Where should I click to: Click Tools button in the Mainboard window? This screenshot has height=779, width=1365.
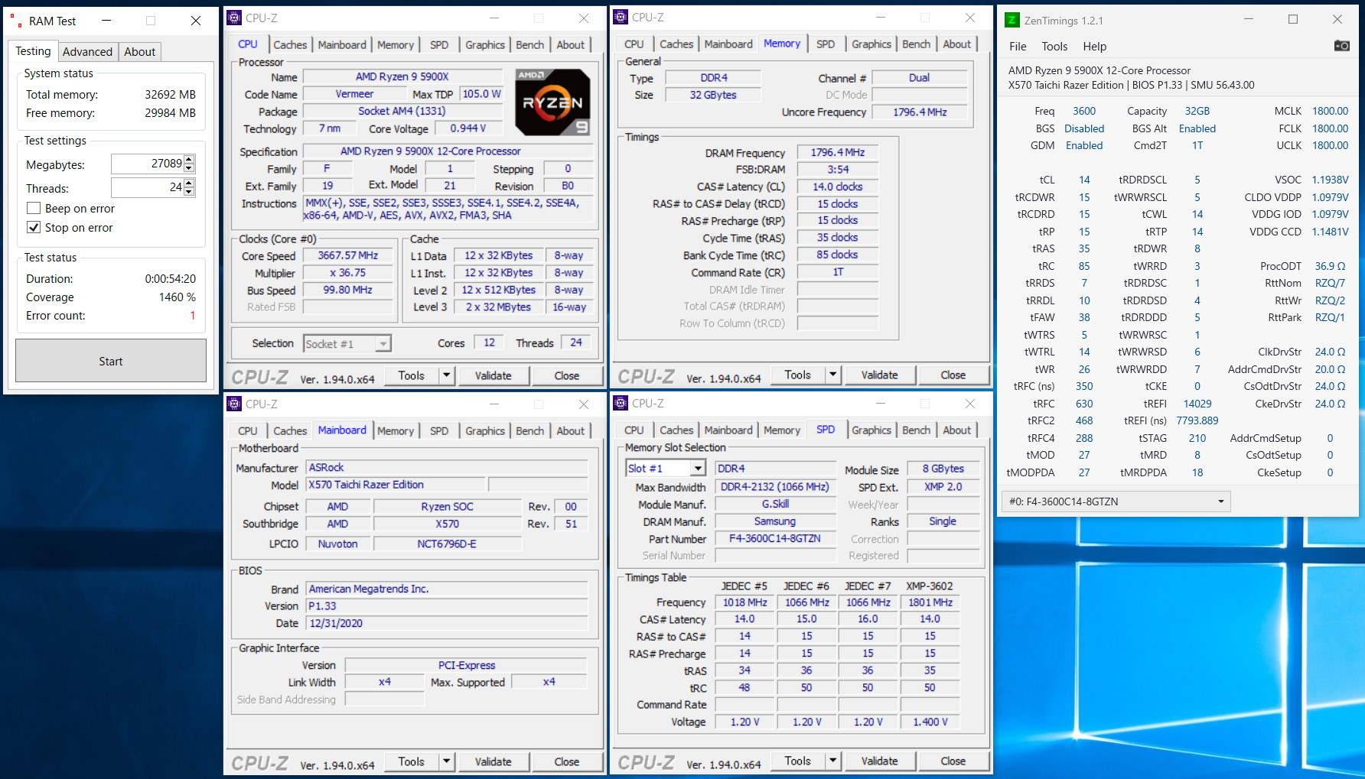point(412,761)
